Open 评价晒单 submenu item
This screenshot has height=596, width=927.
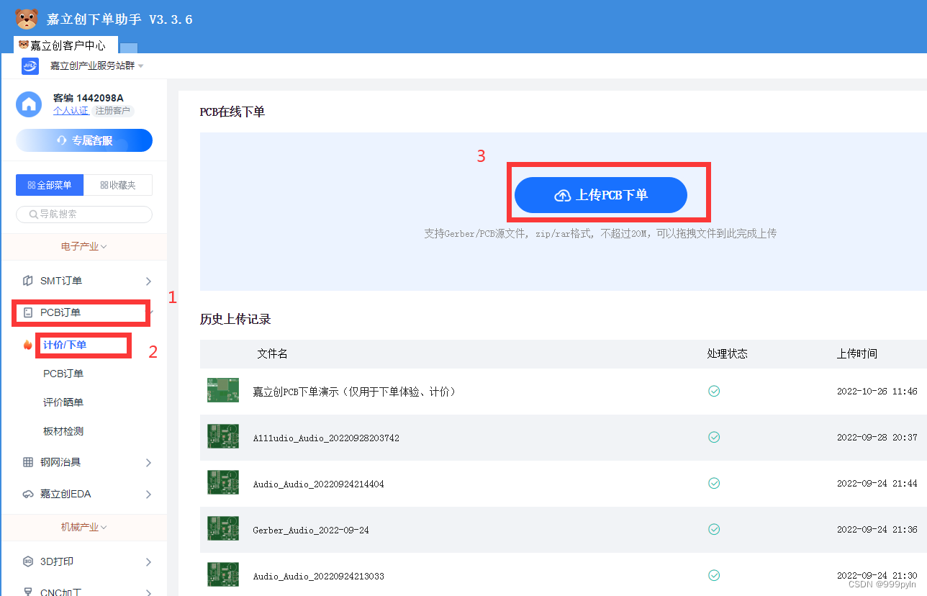pos(63,402)
